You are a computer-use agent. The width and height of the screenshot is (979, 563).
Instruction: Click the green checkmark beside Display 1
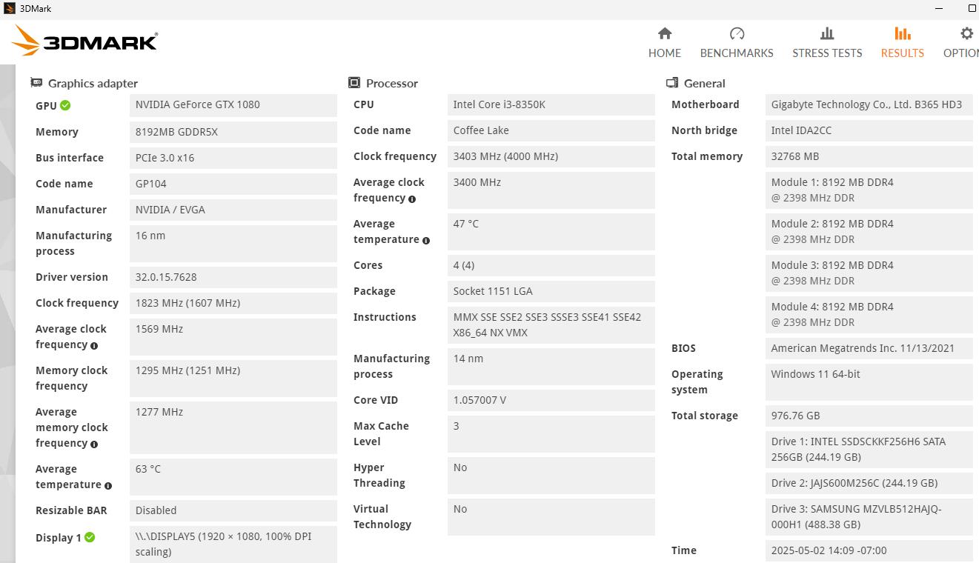(90, 537)
